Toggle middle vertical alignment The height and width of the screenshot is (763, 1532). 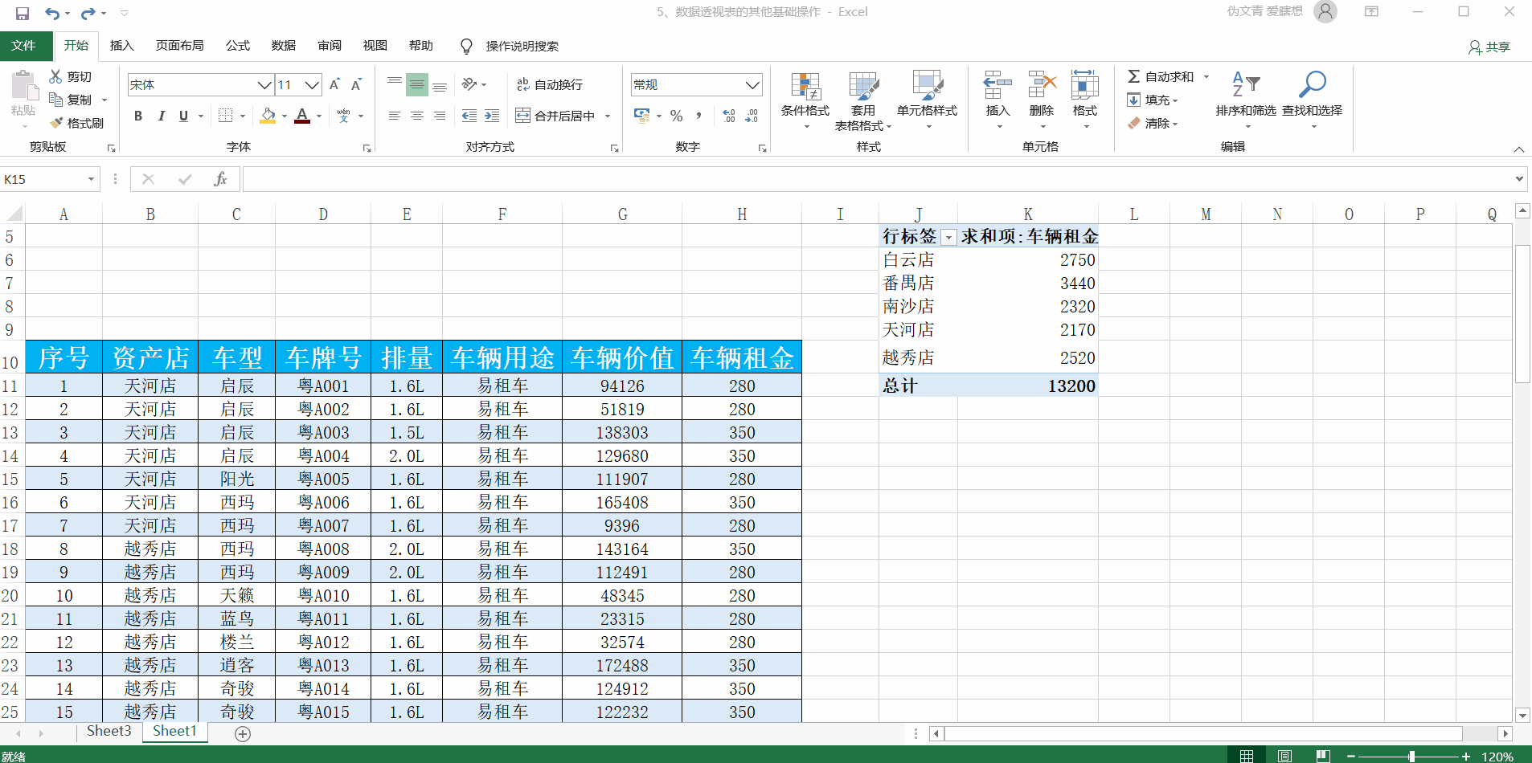click(417, 84)
